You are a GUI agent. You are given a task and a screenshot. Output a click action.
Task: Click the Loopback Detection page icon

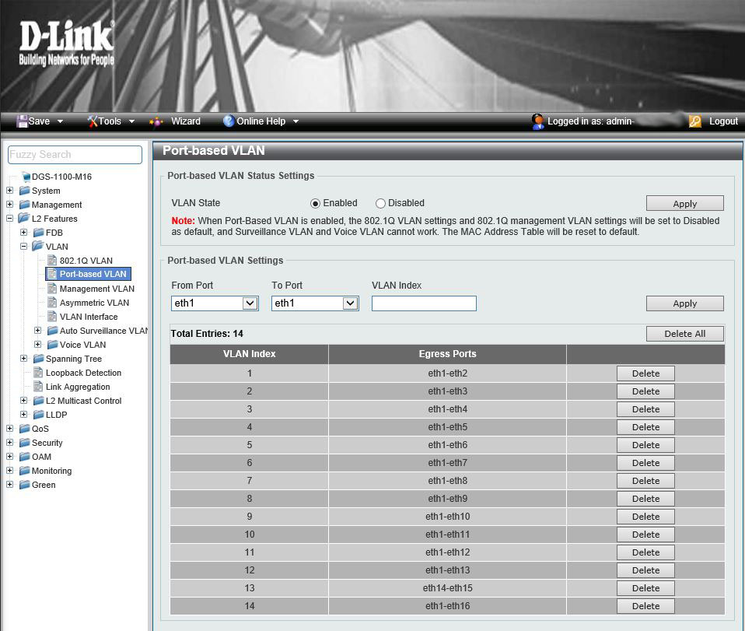pos(38,373)
